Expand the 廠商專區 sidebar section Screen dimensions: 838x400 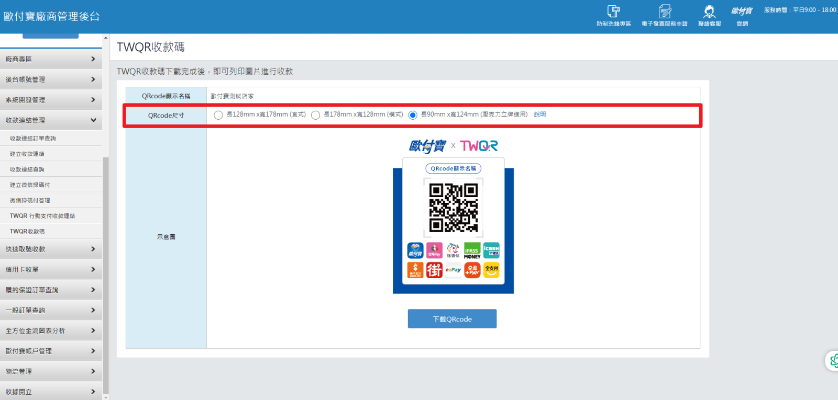coord(51,59)
